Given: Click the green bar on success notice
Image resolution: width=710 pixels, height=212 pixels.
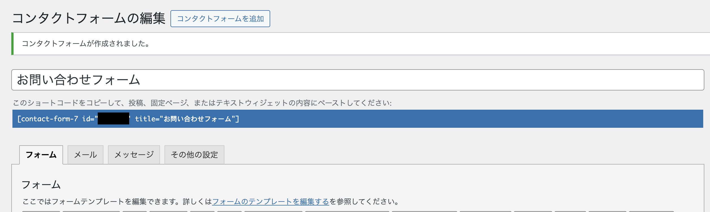Looking at the screenshot, I should pyautogui.click(x=12, y=44).
